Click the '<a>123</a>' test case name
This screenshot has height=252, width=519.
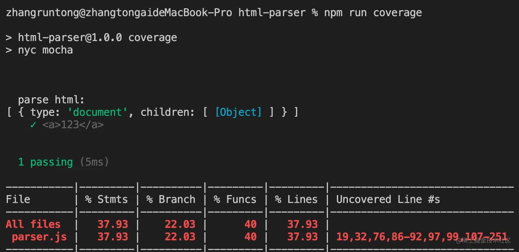point(73,125)
